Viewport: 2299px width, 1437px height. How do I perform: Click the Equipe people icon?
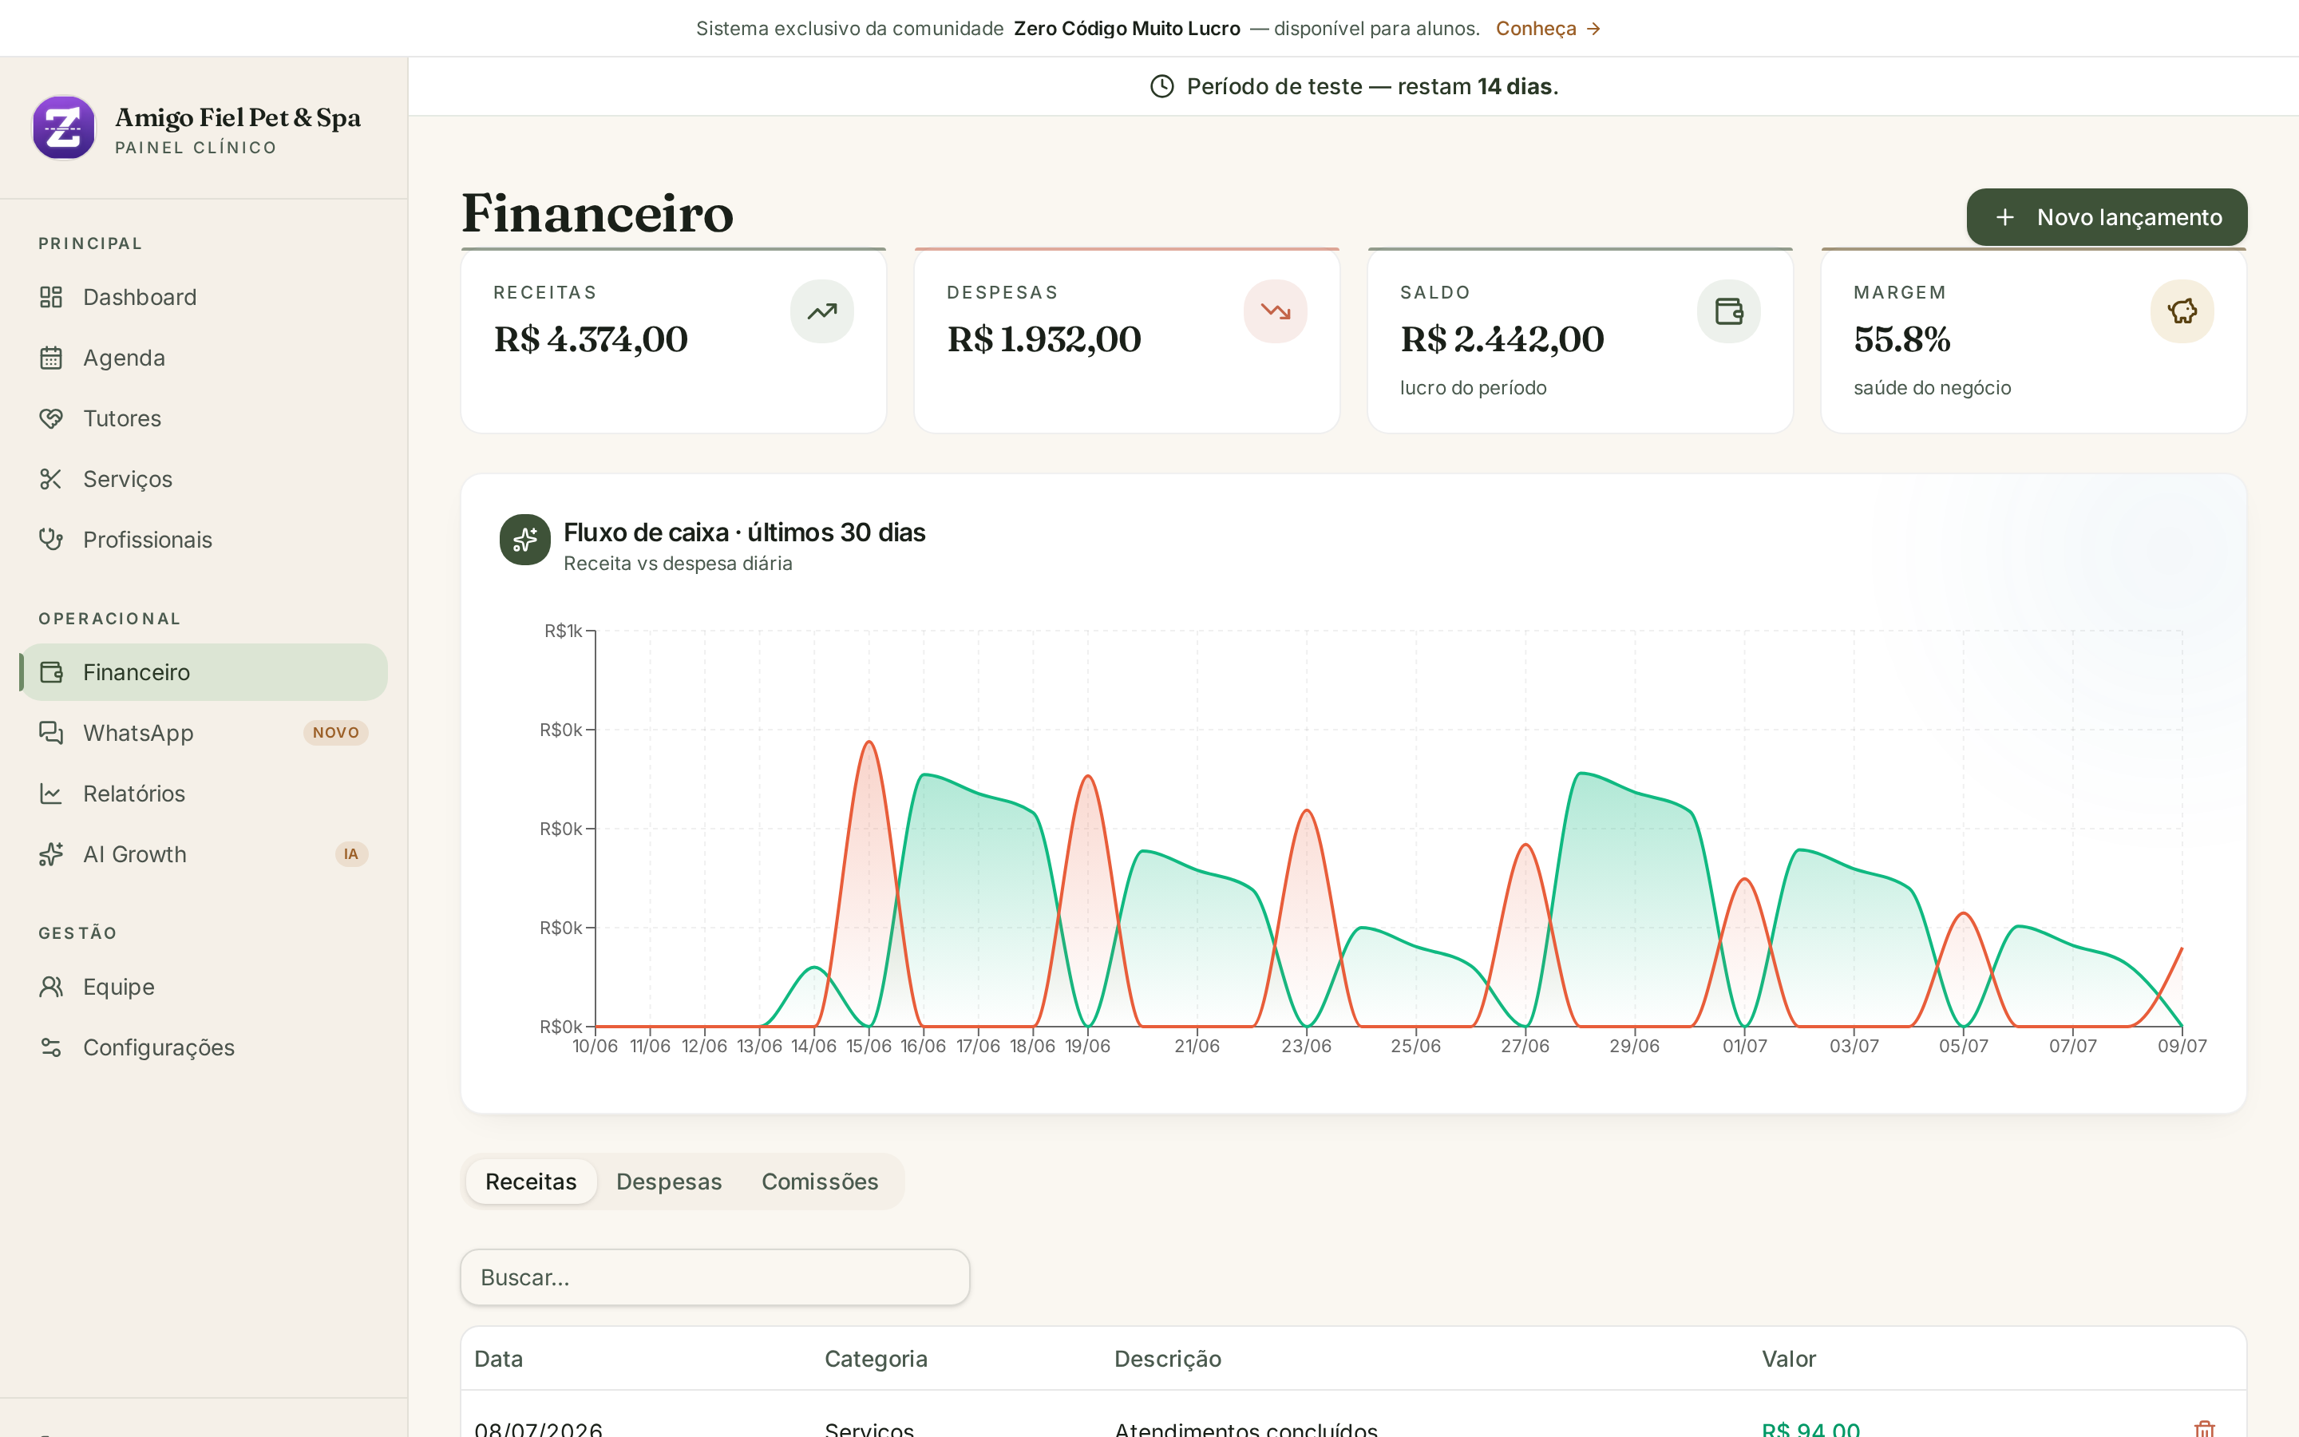pyautogui.click(x=51, y=987)
